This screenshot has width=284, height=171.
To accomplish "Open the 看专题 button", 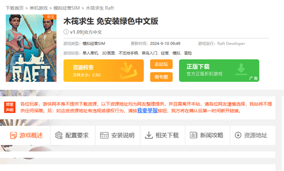I will 161,77.
